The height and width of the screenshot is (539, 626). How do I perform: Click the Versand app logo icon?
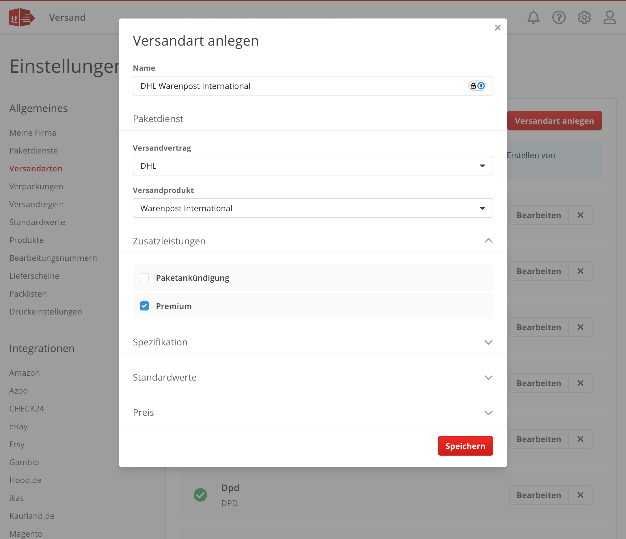tap(22, 18)
